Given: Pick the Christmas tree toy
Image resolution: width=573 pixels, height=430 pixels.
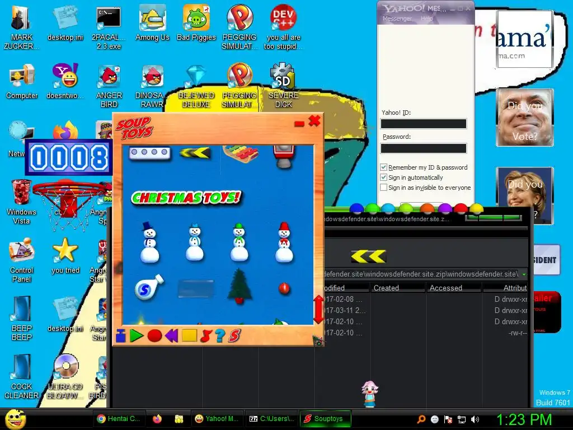Looking at the screenshot, I should pyautogui.click(x=239, y=286).
